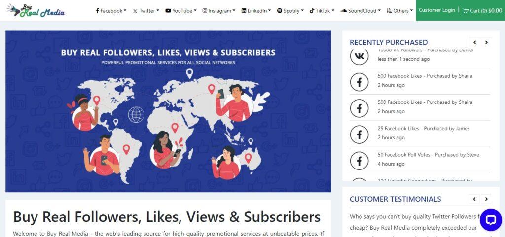The height and width of the screenshot is (237, 505).
Task: Go to next customer testimonial arrow
Action: pyautogui.click(x=486, y=199)
